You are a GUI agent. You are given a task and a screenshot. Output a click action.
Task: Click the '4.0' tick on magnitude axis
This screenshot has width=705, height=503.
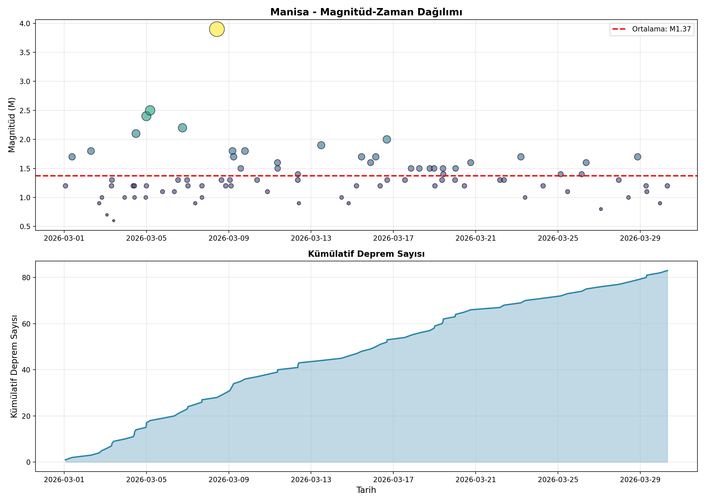click(x=25, y=24)
